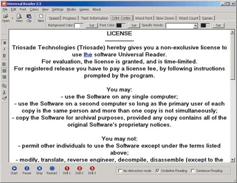The width and height of the screenshot is (237, 183).
Task: Toggle italic formatting in the side toolbar
Action: click(x=5, y=49)
